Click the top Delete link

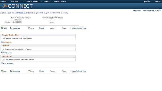[x=42, y=28]
